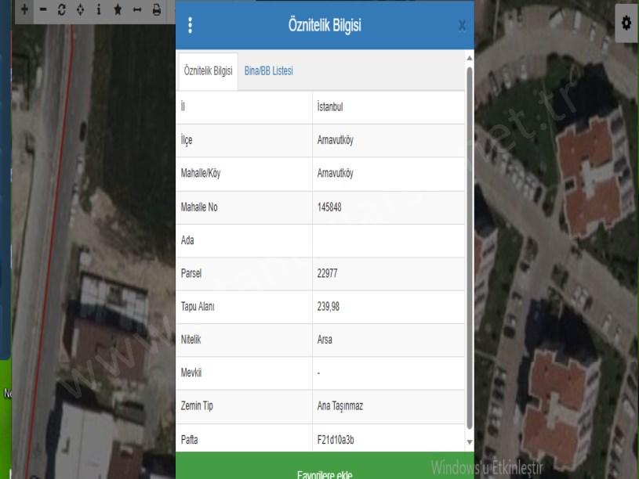
Task: Switch to the Bina/BB Listesi tab
Action: click(x=269, y=71)
